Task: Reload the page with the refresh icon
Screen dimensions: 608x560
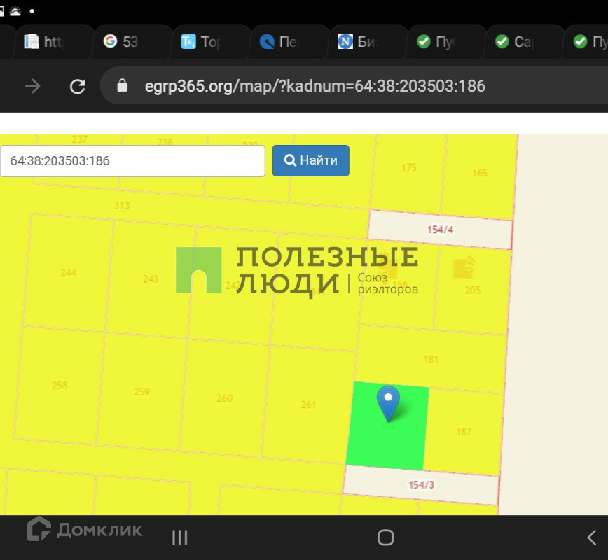Action: click(78, 86)
